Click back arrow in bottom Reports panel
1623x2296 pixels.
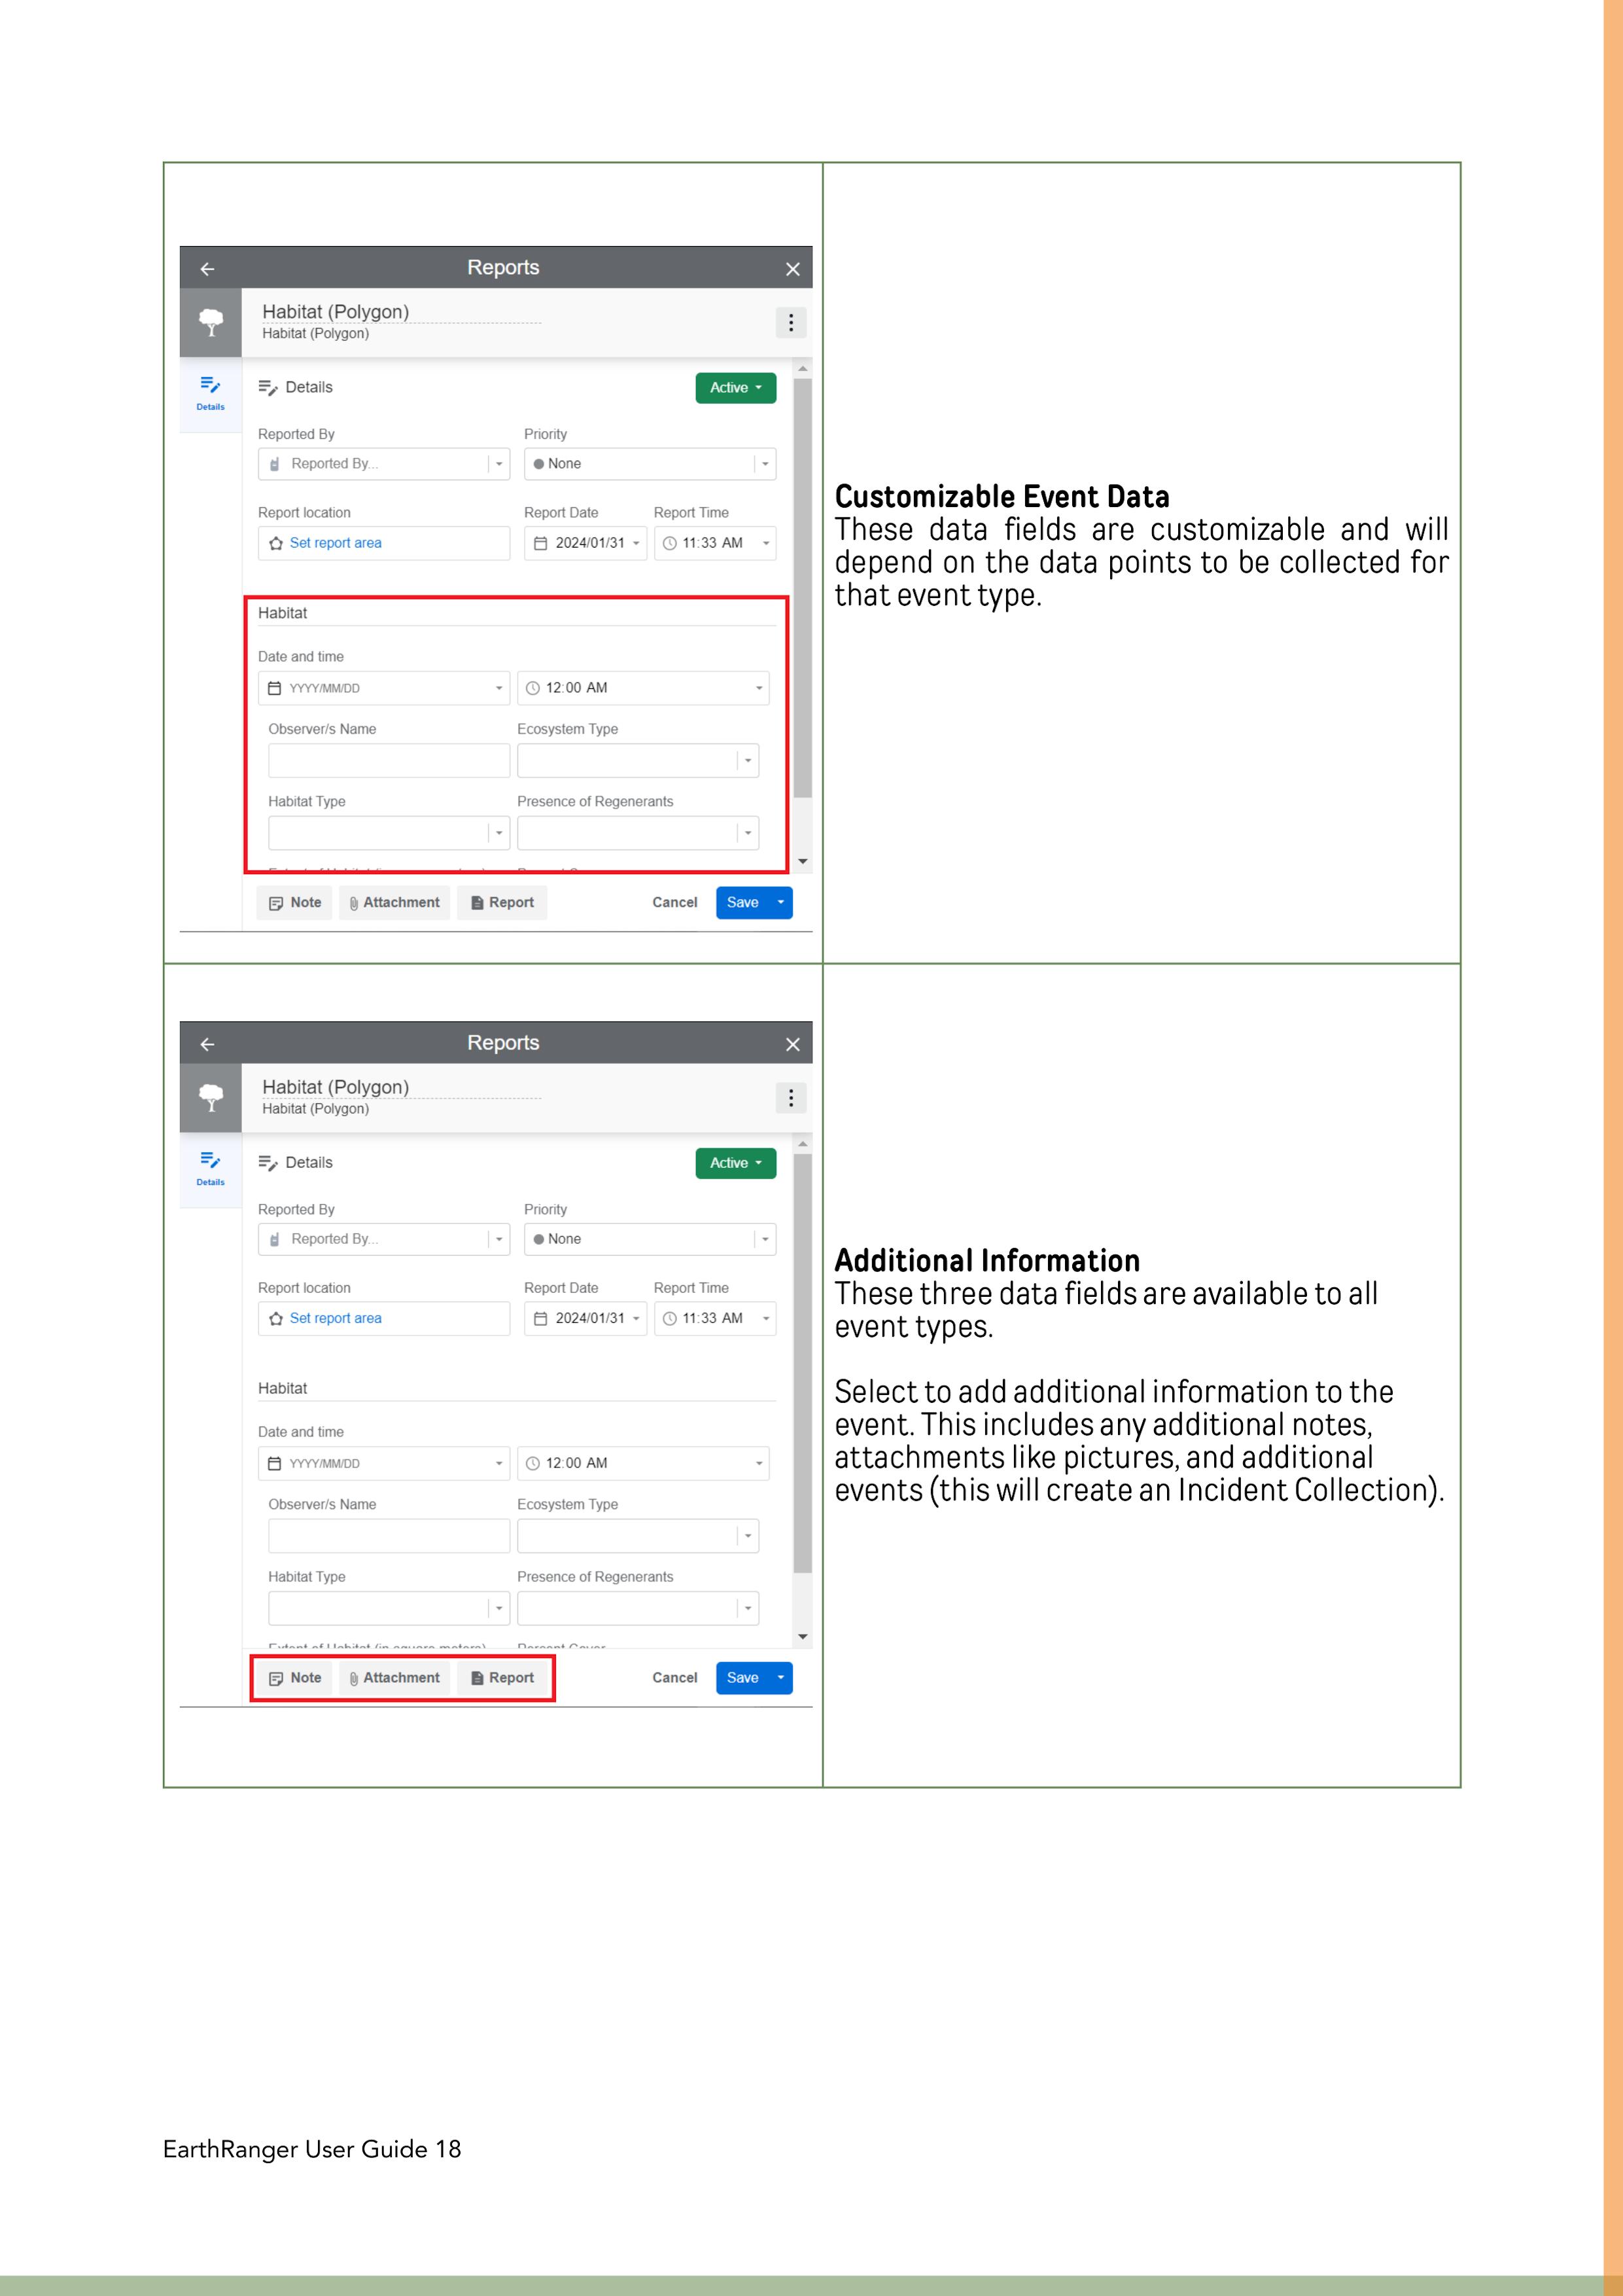coord(207,1044)
